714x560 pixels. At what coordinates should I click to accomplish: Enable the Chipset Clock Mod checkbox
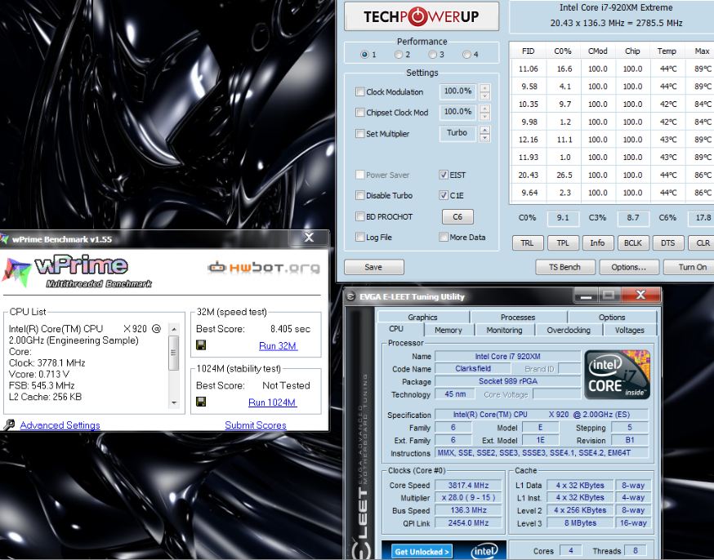[359, 113]
